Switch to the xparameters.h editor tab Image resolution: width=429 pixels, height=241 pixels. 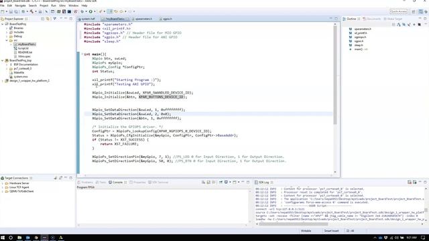[143, 19]
